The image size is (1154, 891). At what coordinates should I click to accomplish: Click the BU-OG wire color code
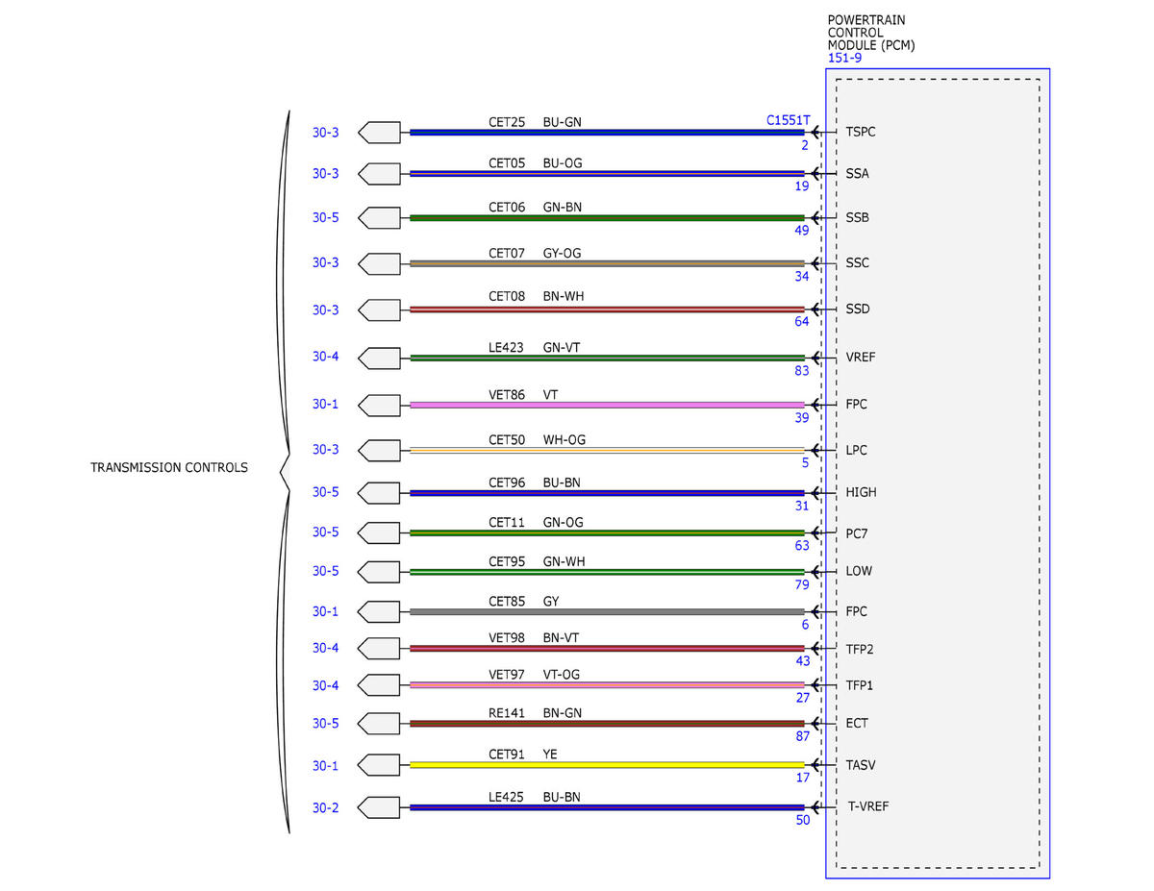[x=563, y=163]
